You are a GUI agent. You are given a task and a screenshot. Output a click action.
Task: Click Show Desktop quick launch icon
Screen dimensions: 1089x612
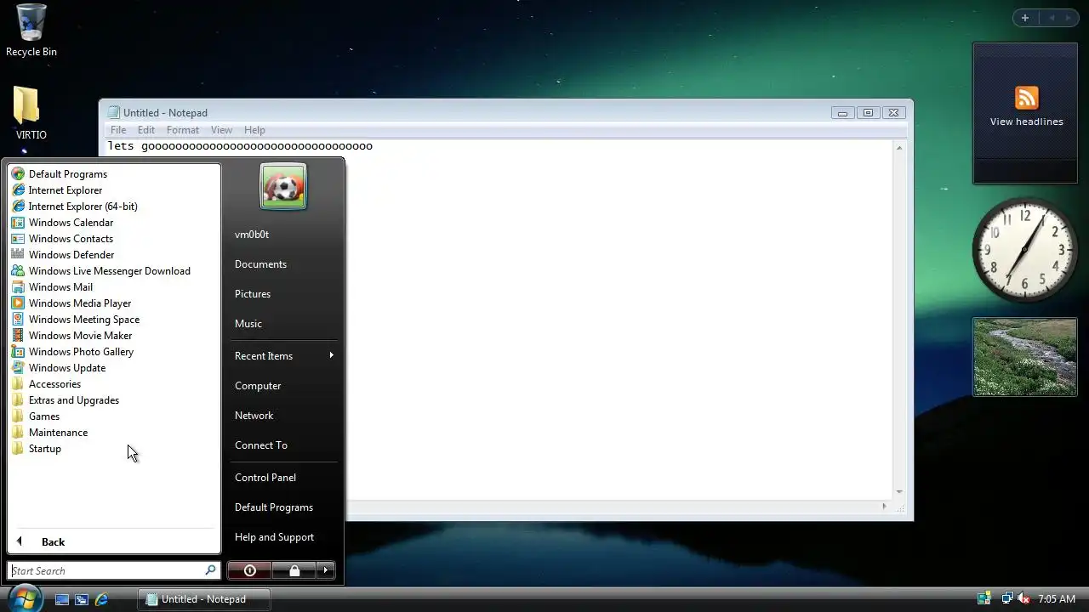pos(62,599)
